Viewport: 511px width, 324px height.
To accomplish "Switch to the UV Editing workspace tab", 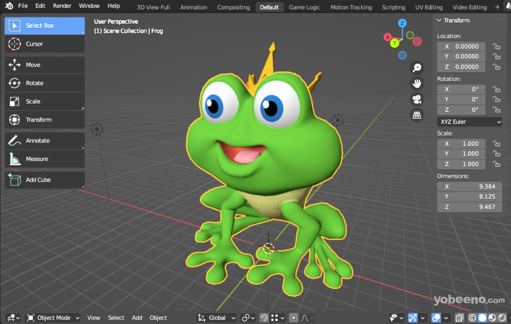I will (429, 7).
